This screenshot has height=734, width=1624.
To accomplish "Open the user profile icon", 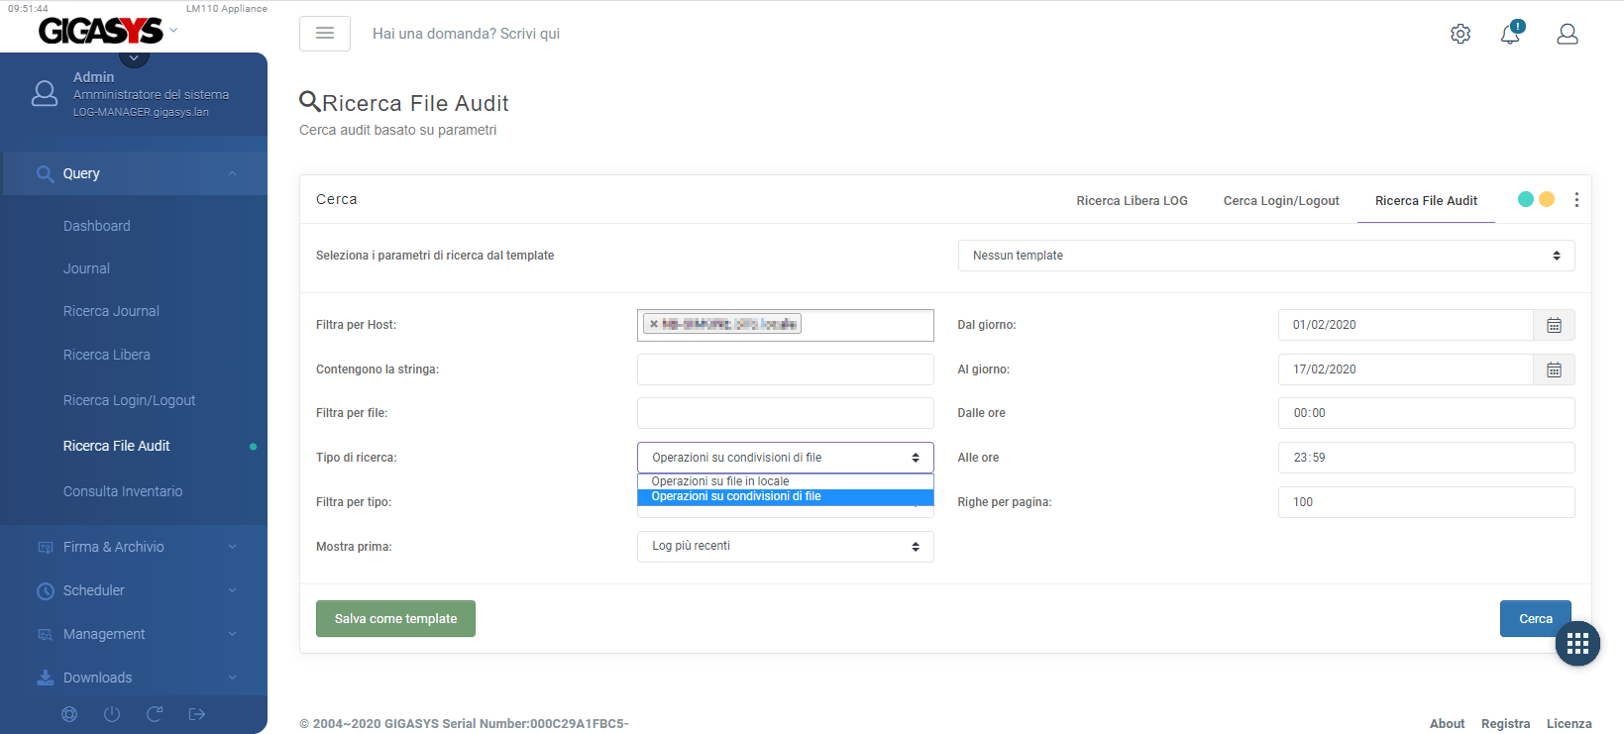I will coord(1567,34).
